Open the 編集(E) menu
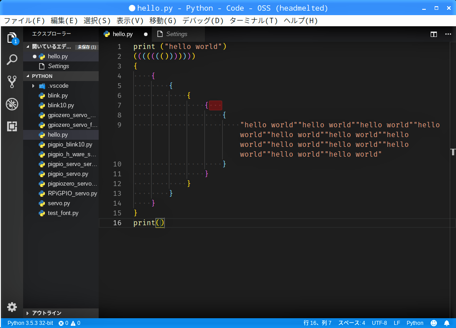456x328 pixels. tap(64, 20)
